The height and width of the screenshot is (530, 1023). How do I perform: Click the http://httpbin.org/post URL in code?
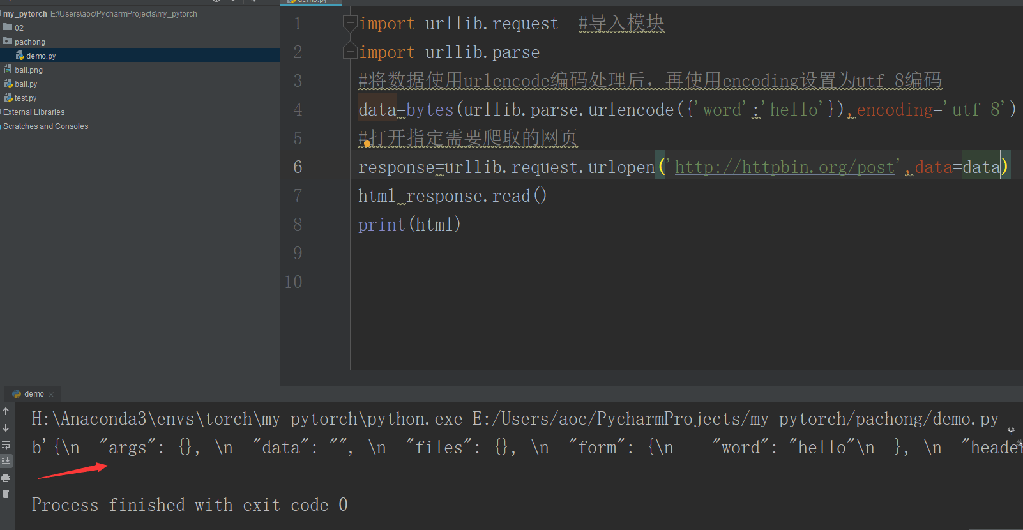785,167
